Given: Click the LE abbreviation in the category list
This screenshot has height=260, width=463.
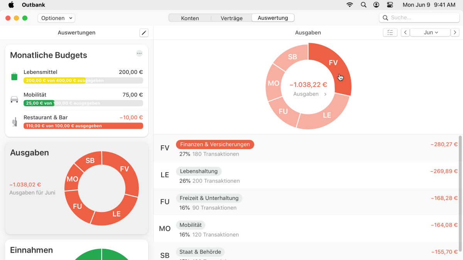Looking at the screenshot, I should pyautogui.click(x=165, y=175).
